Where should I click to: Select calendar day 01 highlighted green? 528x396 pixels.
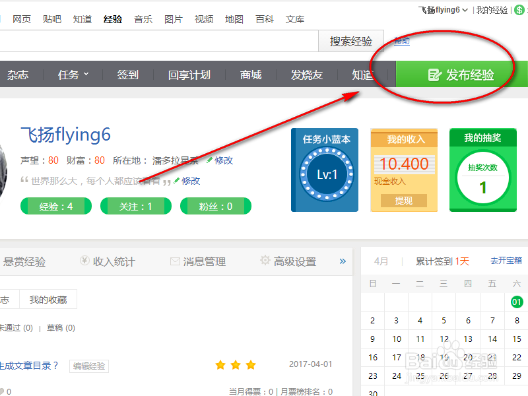[517, 302]
